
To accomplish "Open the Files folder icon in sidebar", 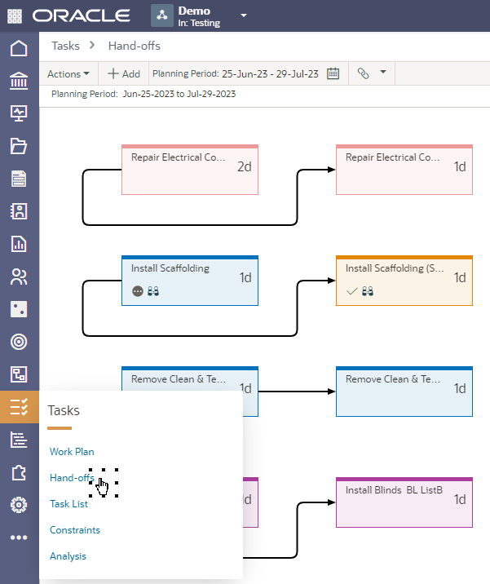I will tap(19, 146).
